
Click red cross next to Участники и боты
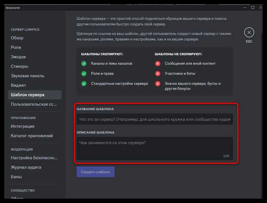point(158,73)
